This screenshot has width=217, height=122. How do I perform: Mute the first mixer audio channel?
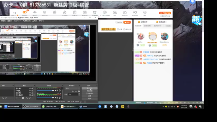point(56,90)
